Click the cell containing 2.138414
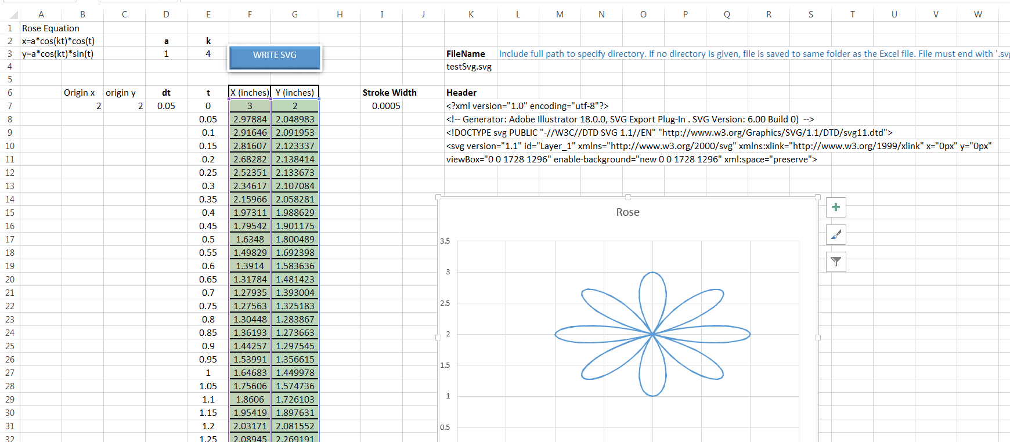 tap(295, 160)
